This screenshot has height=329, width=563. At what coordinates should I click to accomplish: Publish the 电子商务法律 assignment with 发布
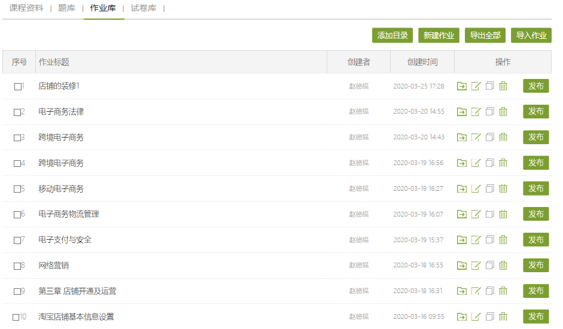[x=535, y=112]
